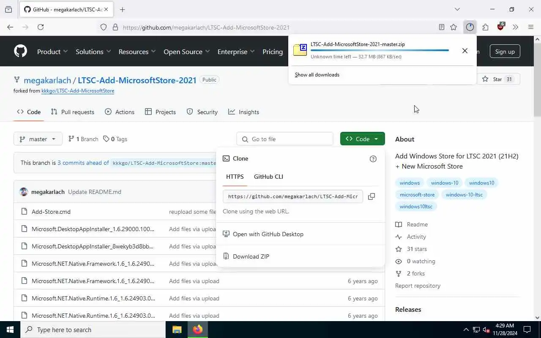The width and height of the screenshot is (541, 338).
Task: Expand the Enterprise dropdown
Action: tap(236, 52)
